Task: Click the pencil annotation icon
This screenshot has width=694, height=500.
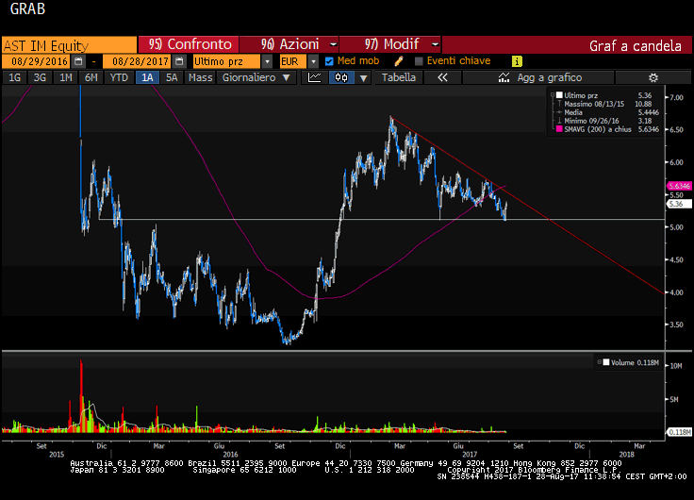Action: pos(400,61)
